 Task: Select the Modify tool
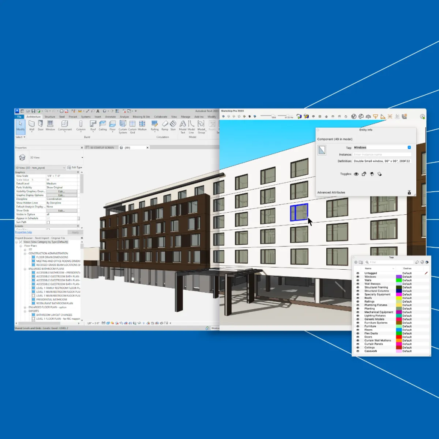20,125
